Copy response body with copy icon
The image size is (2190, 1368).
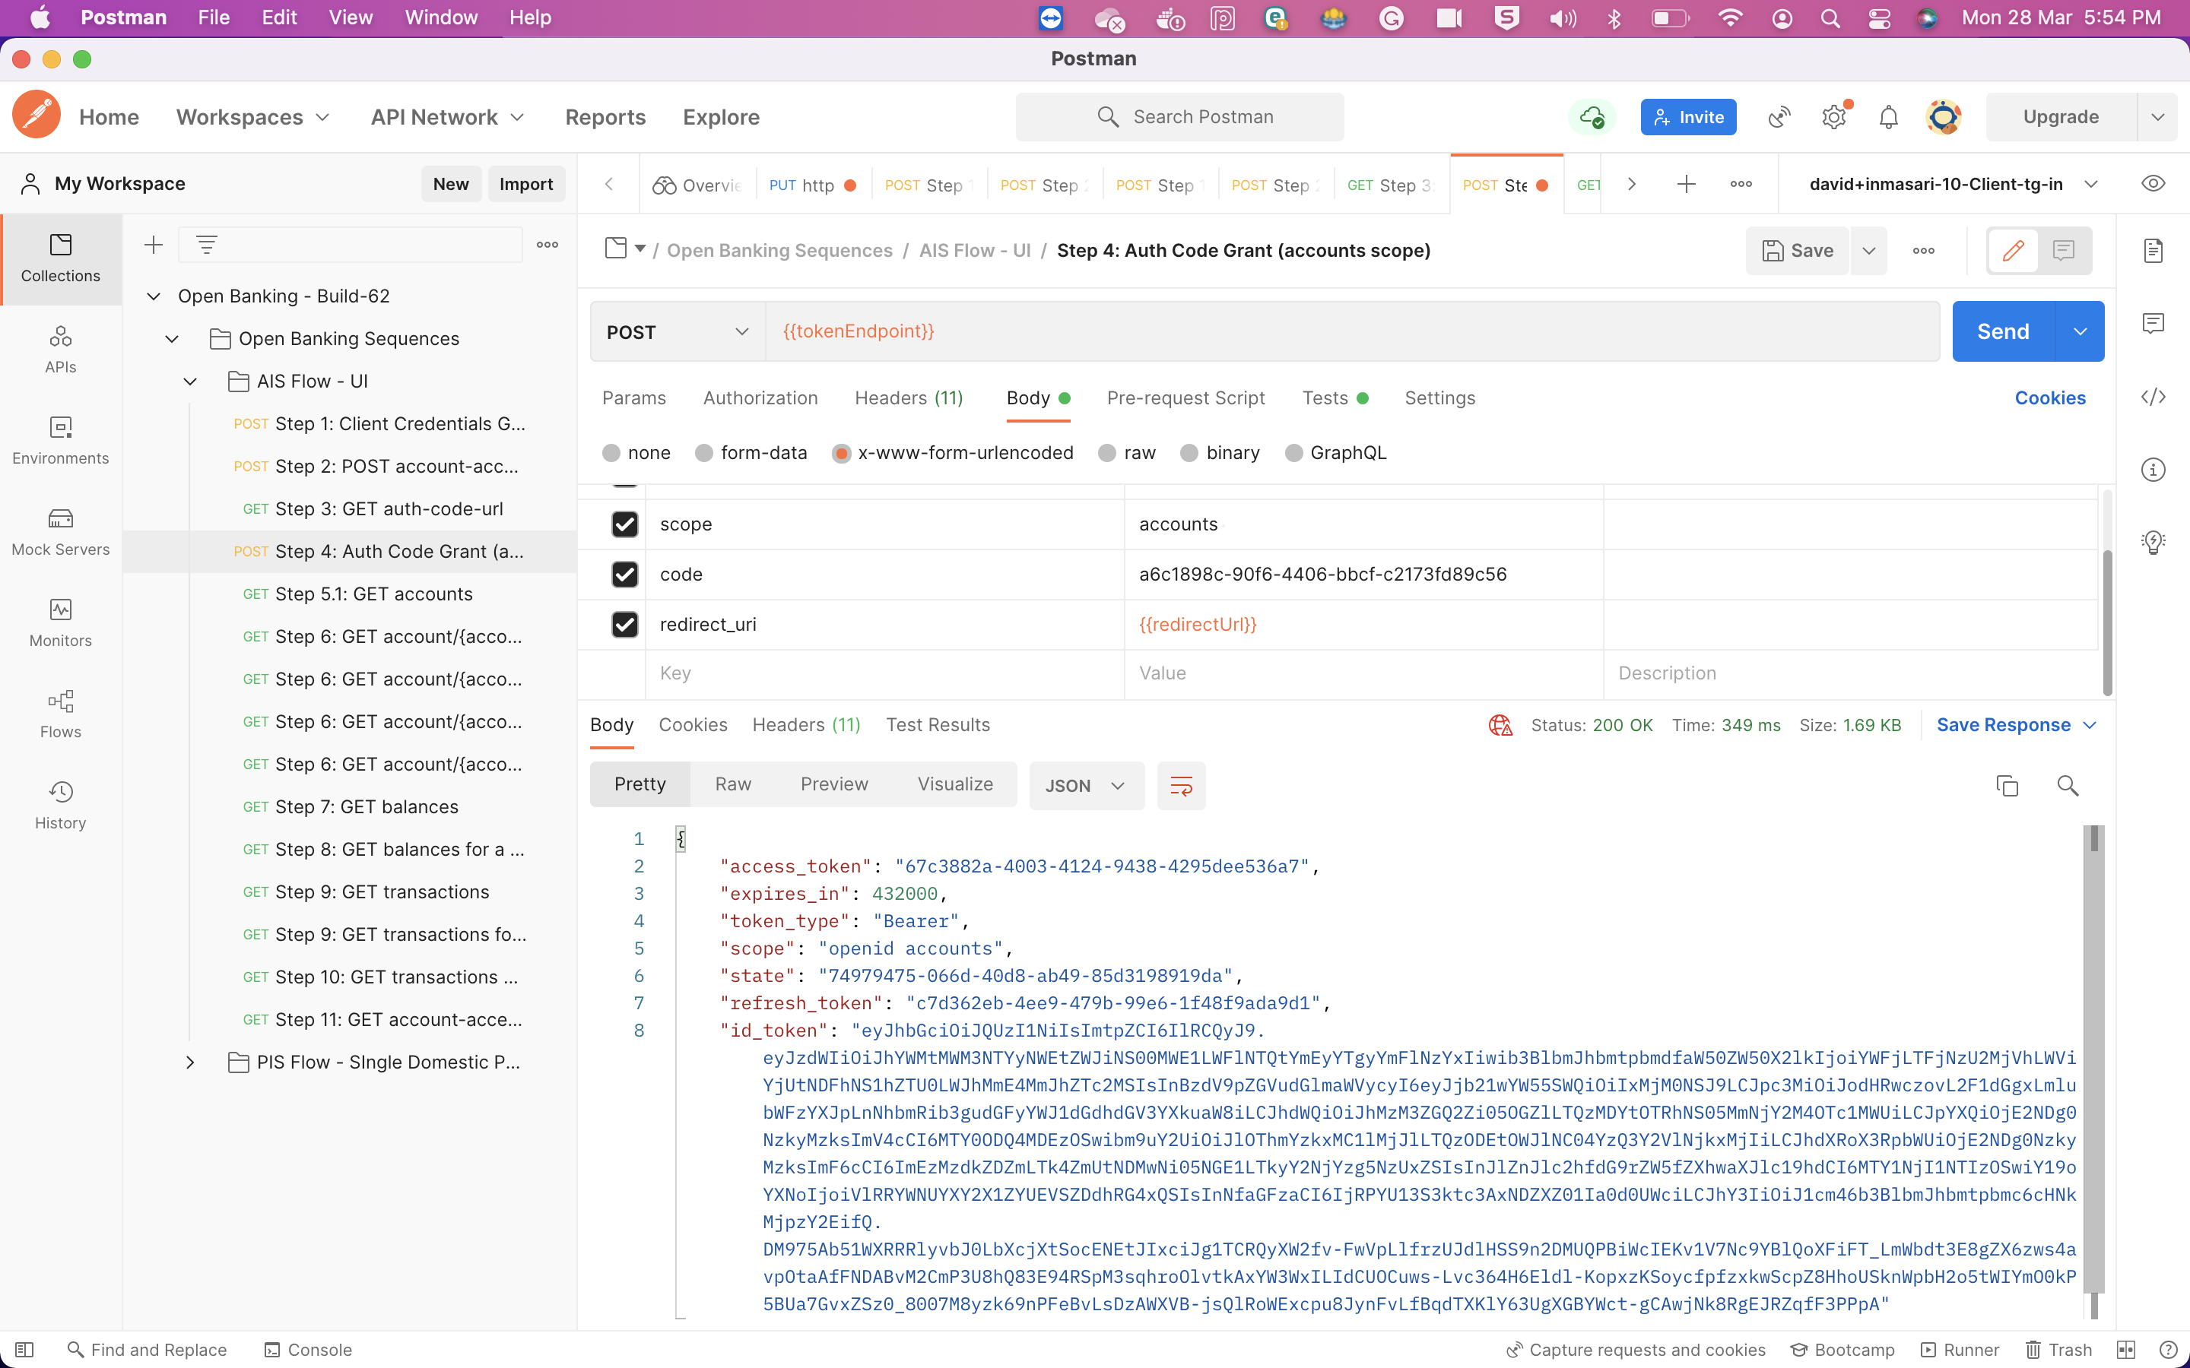pos(2006,785)
